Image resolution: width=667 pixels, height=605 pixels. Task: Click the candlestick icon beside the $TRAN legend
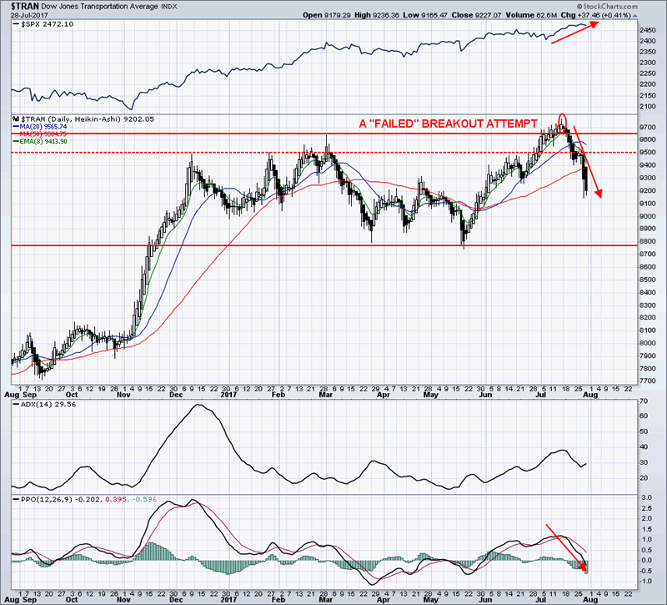pyautogui.click(x=16, y=119)
